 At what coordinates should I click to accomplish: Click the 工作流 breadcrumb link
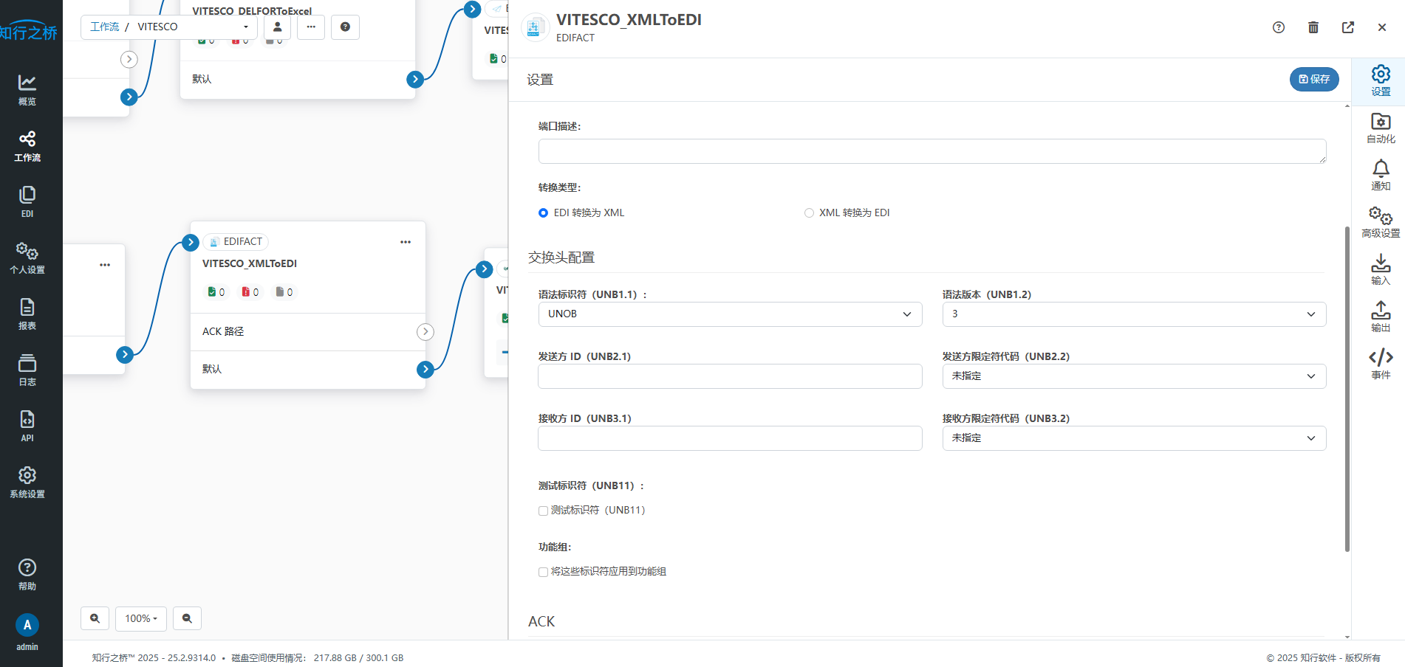104,27
